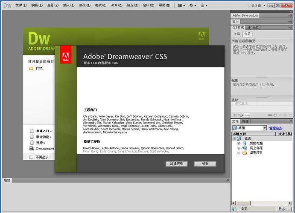This screenshot has height=213, width=295.
Task: Click the Files panel horizontal scrollbar right arrow
Action: pyautogui.click(x=290, y=203)
